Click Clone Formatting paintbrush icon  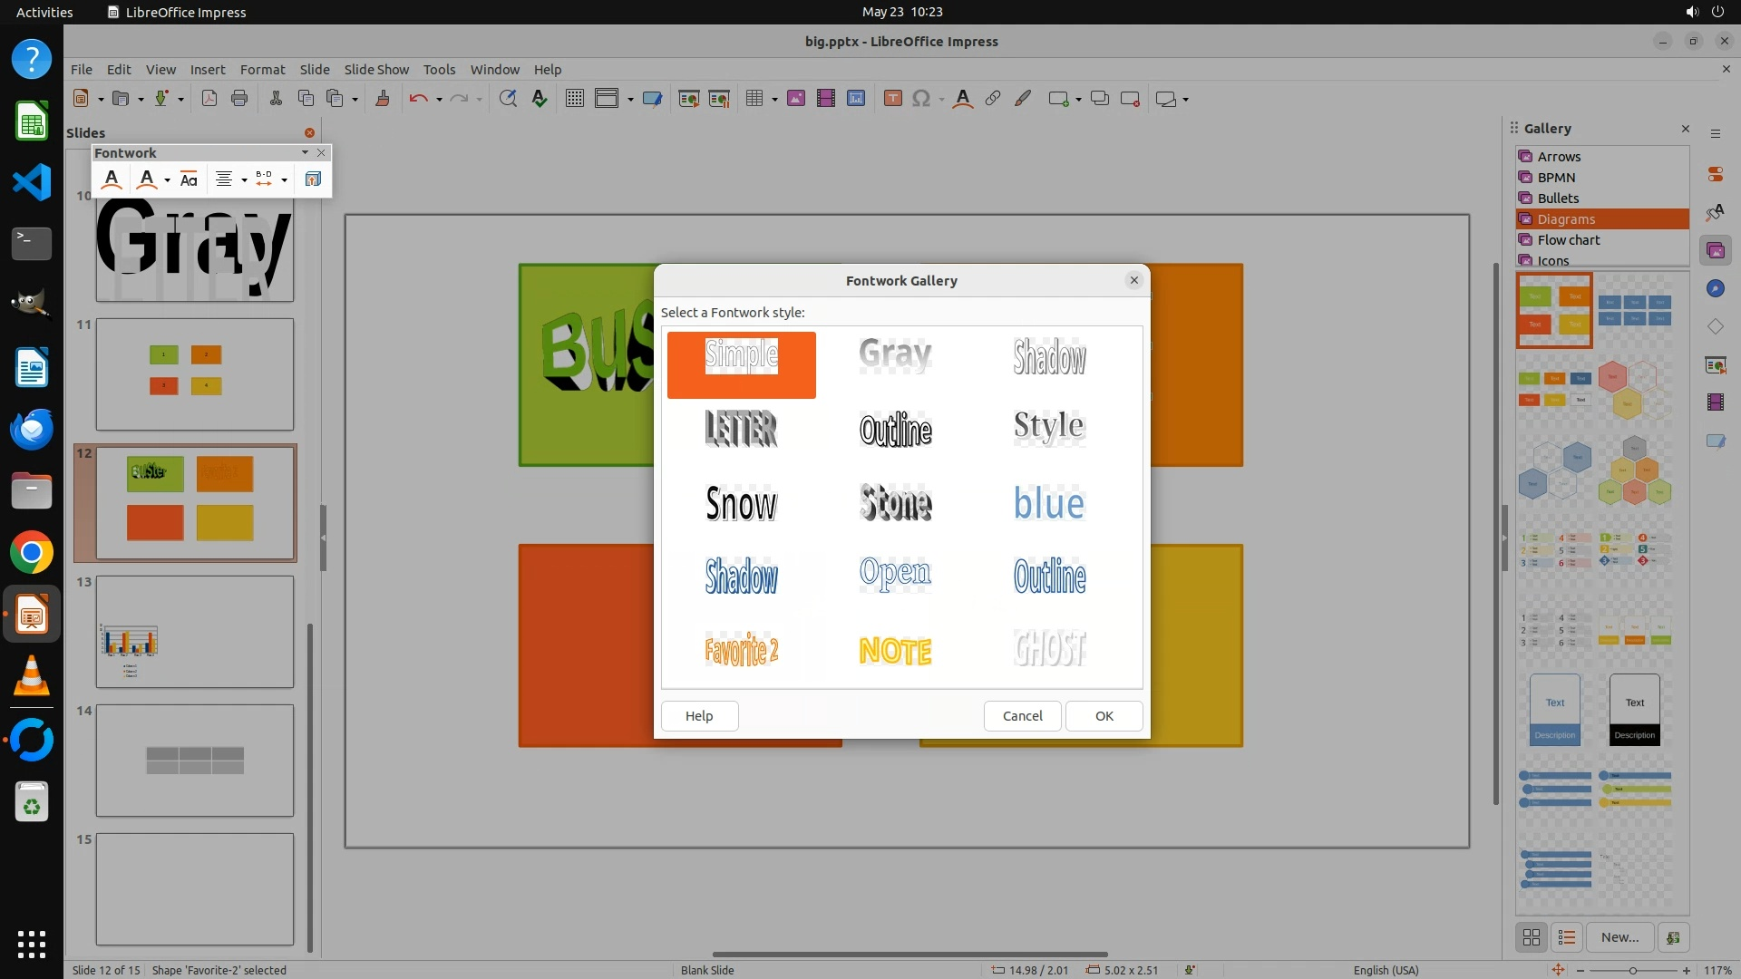(382, 99)
